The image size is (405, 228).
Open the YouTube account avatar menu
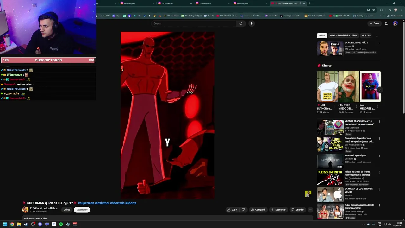pos(395,23)
